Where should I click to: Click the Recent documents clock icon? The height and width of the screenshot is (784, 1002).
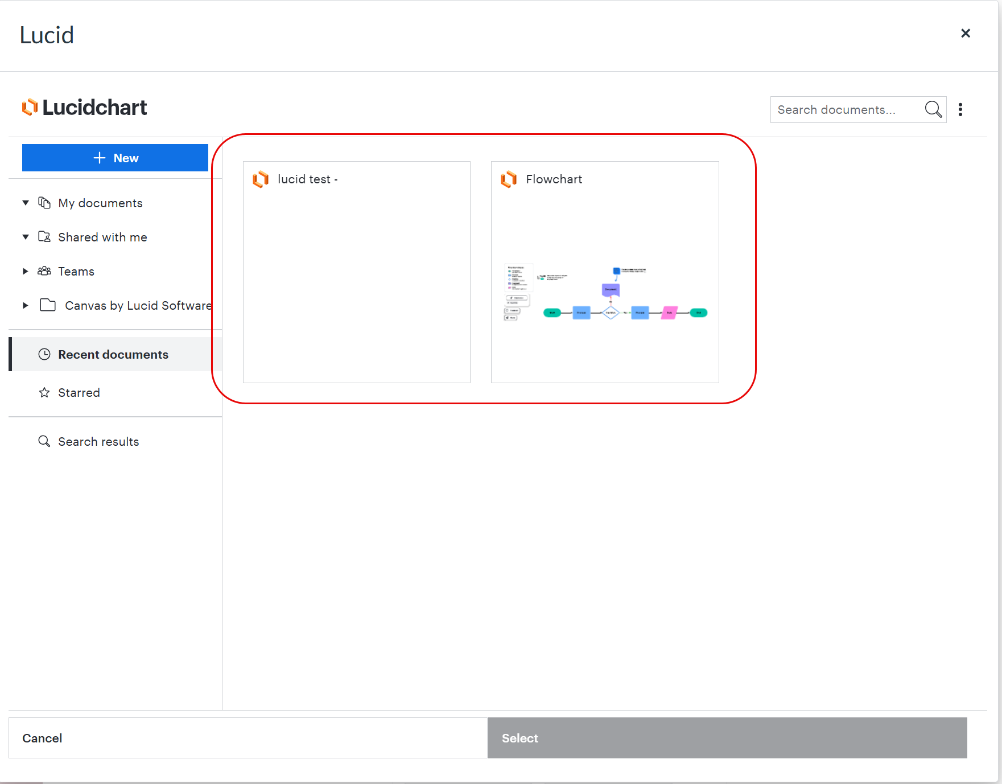pos(44,354)
